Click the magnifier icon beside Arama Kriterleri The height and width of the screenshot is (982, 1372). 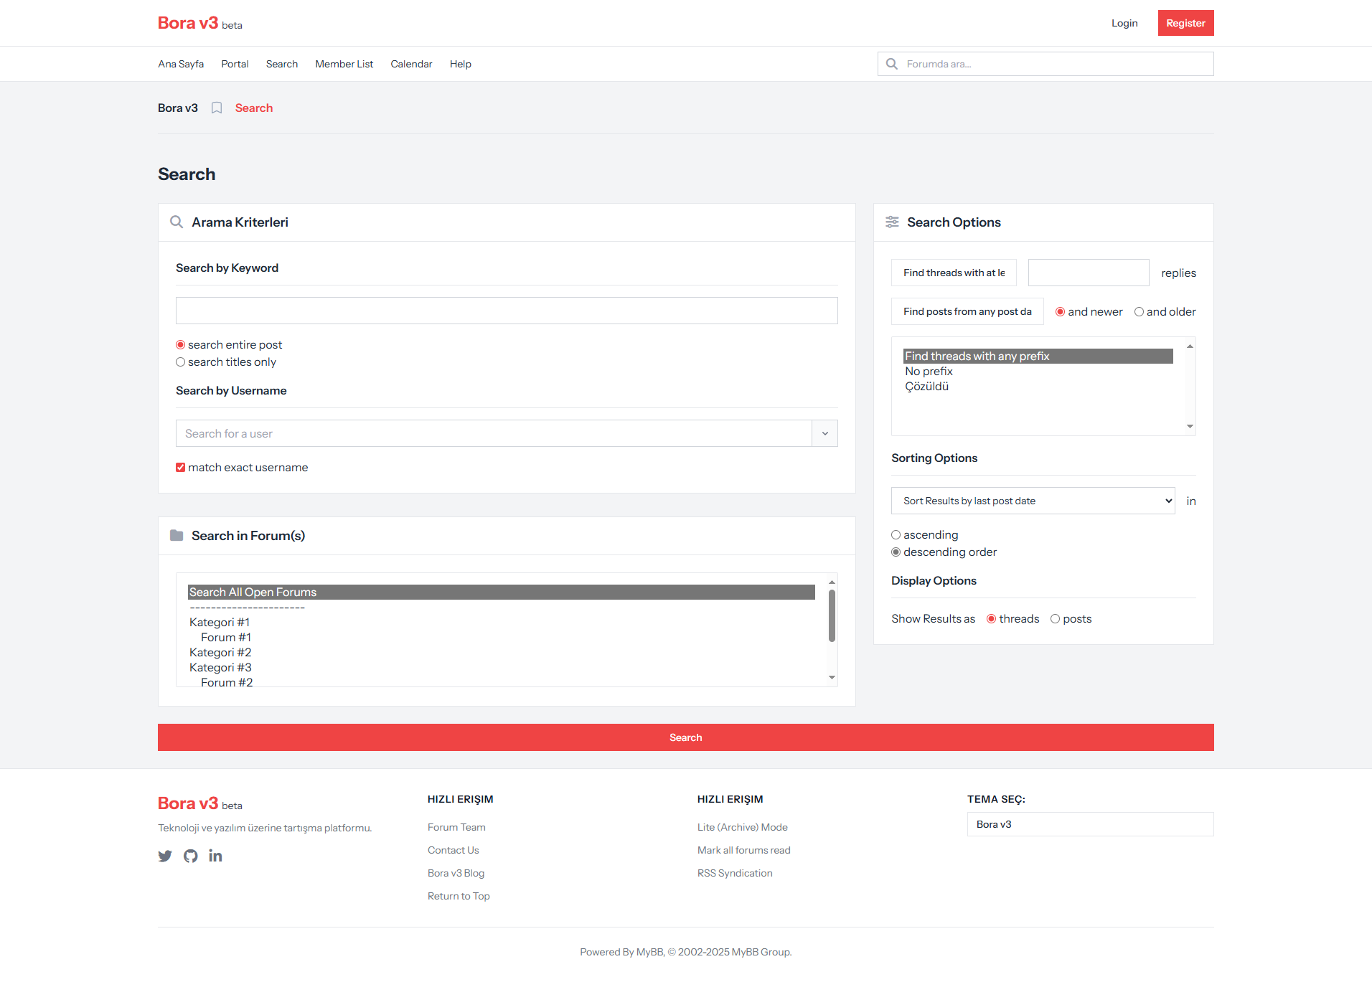point(177,222)
